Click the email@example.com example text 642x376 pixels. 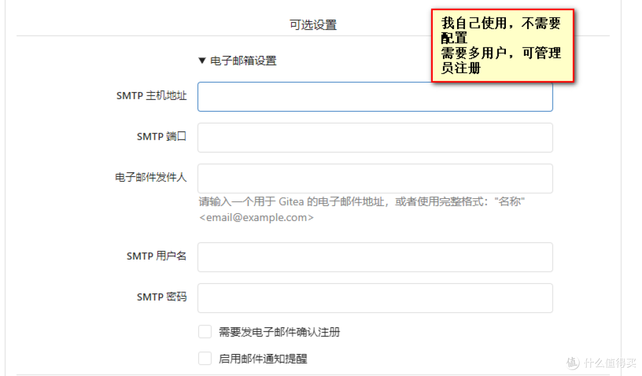tap(256, 217)
